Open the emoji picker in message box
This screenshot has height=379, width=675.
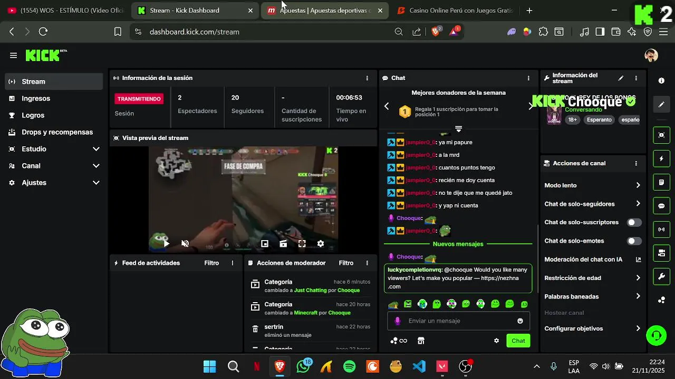click(520, 321)
